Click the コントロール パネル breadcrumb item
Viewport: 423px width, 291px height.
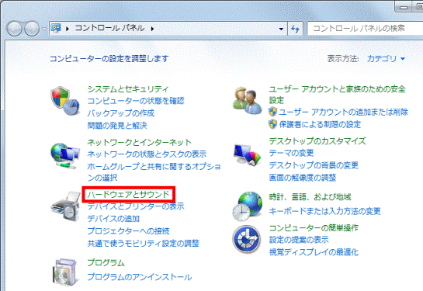pos(109,28)
